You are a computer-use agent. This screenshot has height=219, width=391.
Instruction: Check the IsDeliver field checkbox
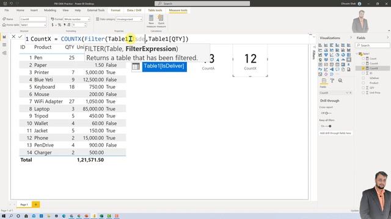pyautogui.click(x=363, y=78)
